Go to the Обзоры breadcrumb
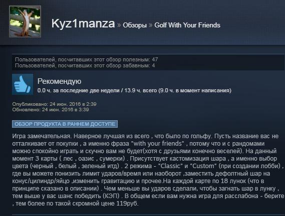Viewport: 285px width, 216px height. click(x=135, y=25)
